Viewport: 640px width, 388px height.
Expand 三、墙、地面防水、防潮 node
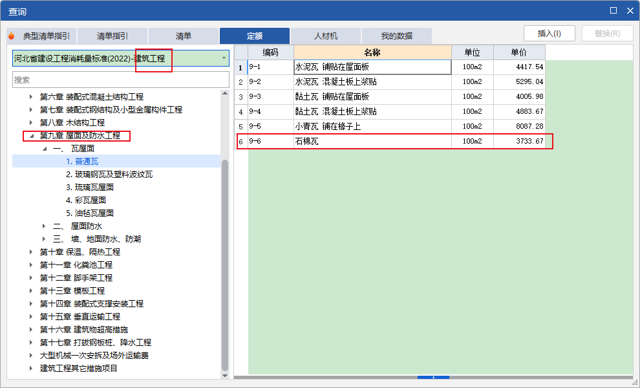point(45,239)
